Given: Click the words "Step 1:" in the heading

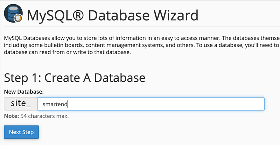Looking at the screenshot, I should point(22,78).
